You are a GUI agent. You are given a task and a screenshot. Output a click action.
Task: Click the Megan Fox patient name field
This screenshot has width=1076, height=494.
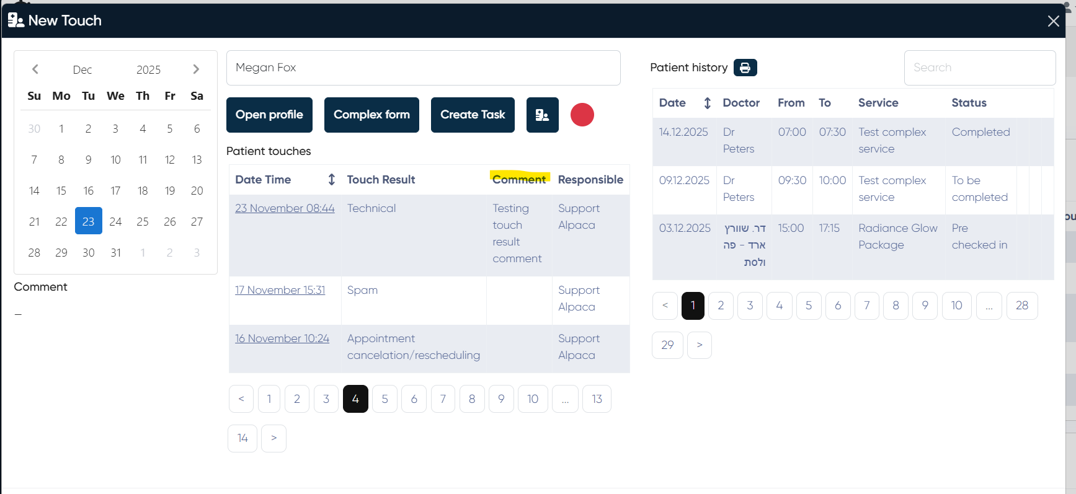423,68
